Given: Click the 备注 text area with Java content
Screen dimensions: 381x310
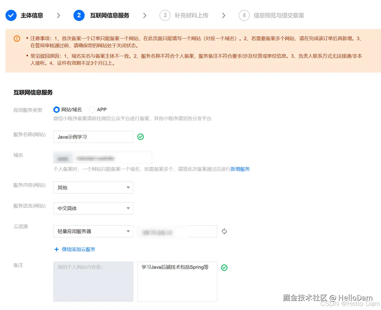Looking at the screenshot, I should pyautogui.click(x=177, y=281).
